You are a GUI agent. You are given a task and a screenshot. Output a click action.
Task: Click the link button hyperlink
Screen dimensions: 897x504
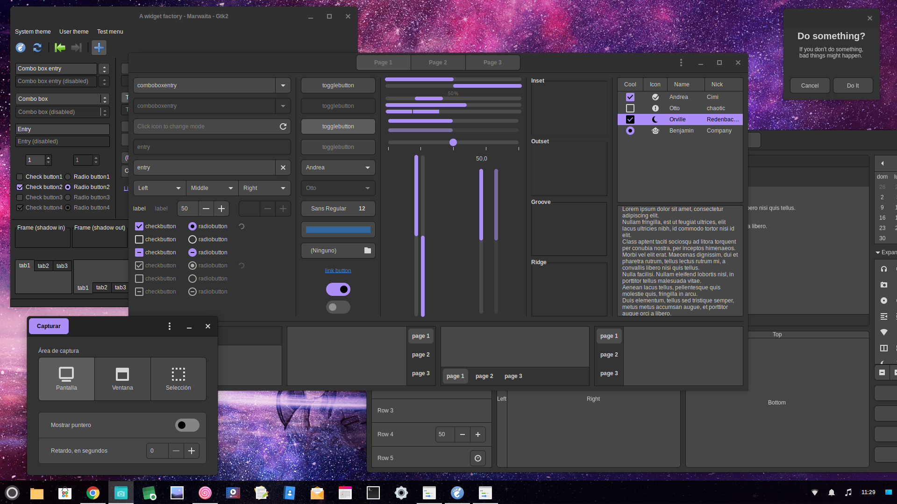coord(338,271)
